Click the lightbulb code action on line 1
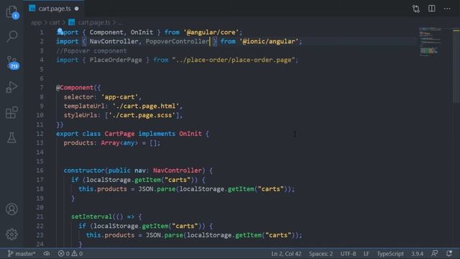 coord(60,31)
